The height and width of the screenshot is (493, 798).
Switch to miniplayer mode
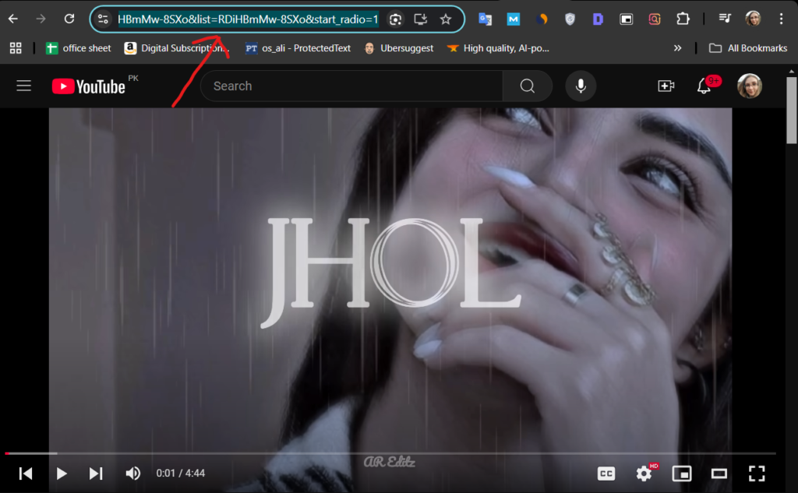[681, 474]
